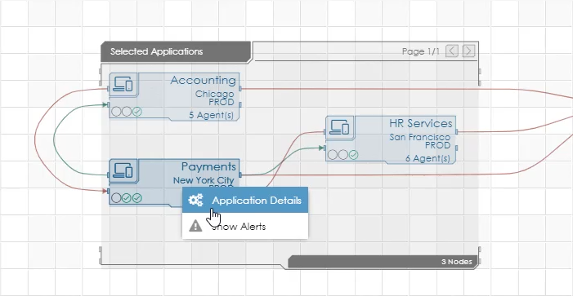Screen dimensions: 573x296
Task: Click gears icon beside Application Details
Action: [x=195, y=200]
